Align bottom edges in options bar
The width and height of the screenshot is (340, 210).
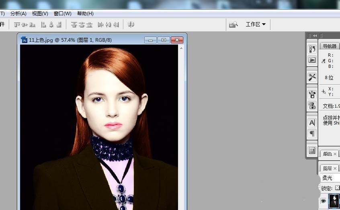(x=32, y=25)
